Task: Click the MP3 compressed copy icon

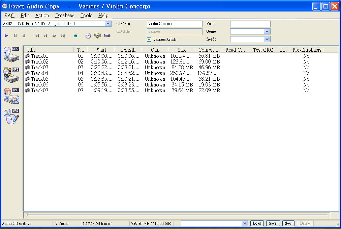Action: point(11,75)
